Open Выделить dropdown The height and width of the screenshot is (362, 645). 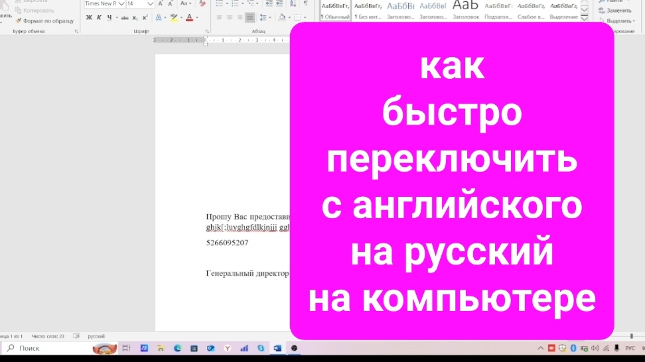(617, 21)
